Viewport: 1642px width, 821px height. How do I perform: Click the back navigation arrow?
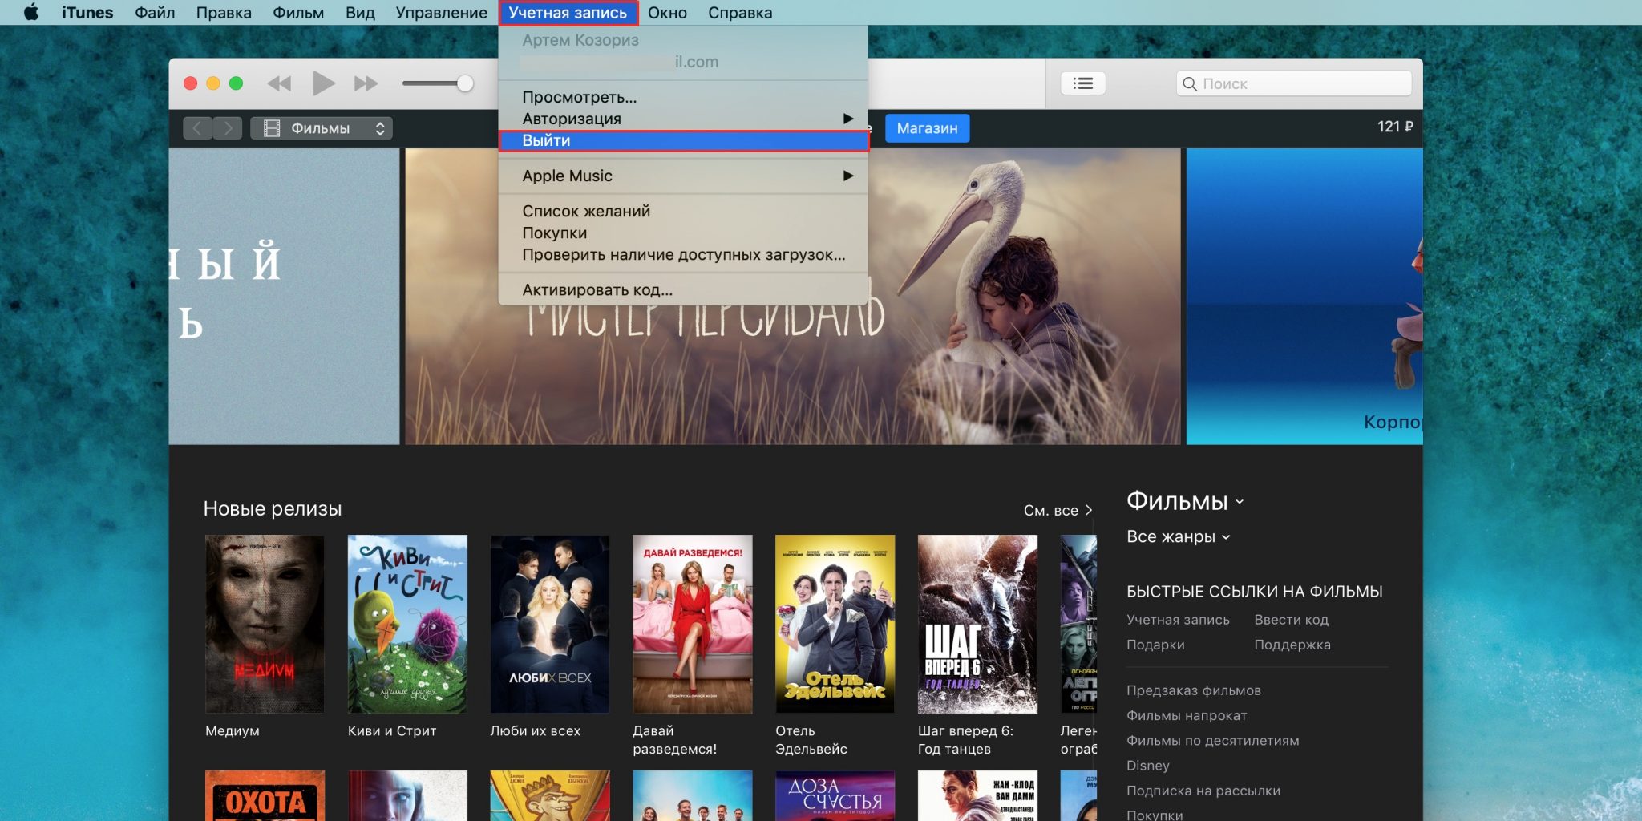coord(197,128)
